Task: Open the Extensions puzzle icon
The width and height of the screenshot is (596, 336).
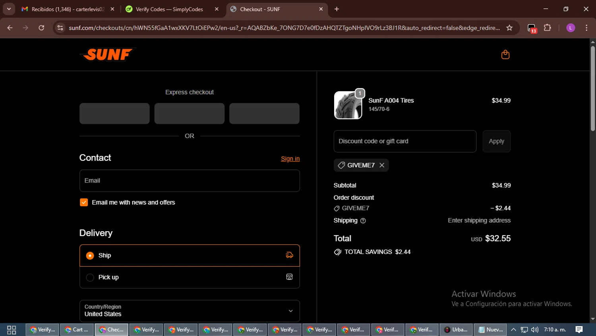Action: tap(548, 28)
